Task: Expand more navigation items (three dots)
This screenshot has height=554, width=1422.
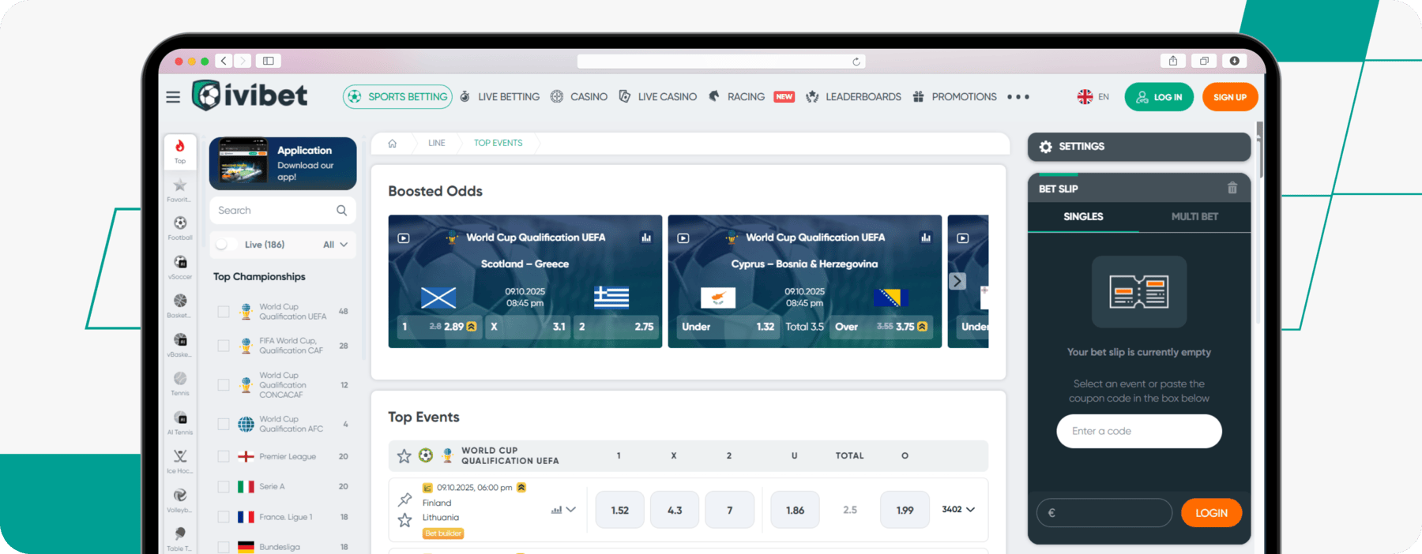Action: pyautogui.click(x=1018, y=97)
